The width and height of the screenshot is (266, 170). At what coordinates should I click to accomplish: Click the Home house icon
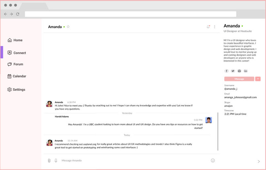point(10,40)
